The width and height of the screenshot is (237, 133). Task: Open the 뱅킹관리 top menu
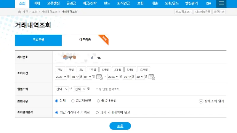click(x=191, y=4)
